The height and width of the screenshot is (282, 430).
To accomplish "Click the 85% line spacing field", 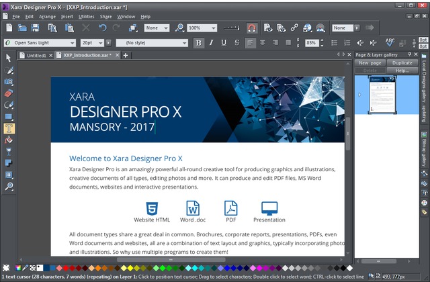I will point(312,43).
